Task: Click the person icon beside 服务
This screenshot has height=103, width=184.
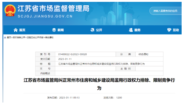Action: pos(131,30)
